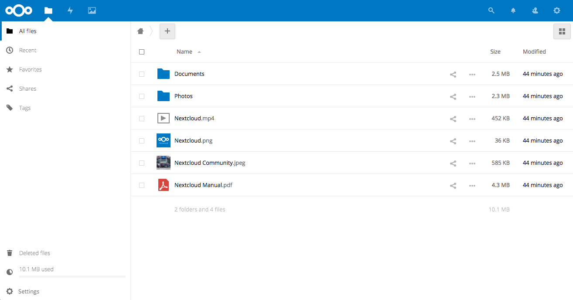Open the Activity app lightning icon

[x=70, y=10]
